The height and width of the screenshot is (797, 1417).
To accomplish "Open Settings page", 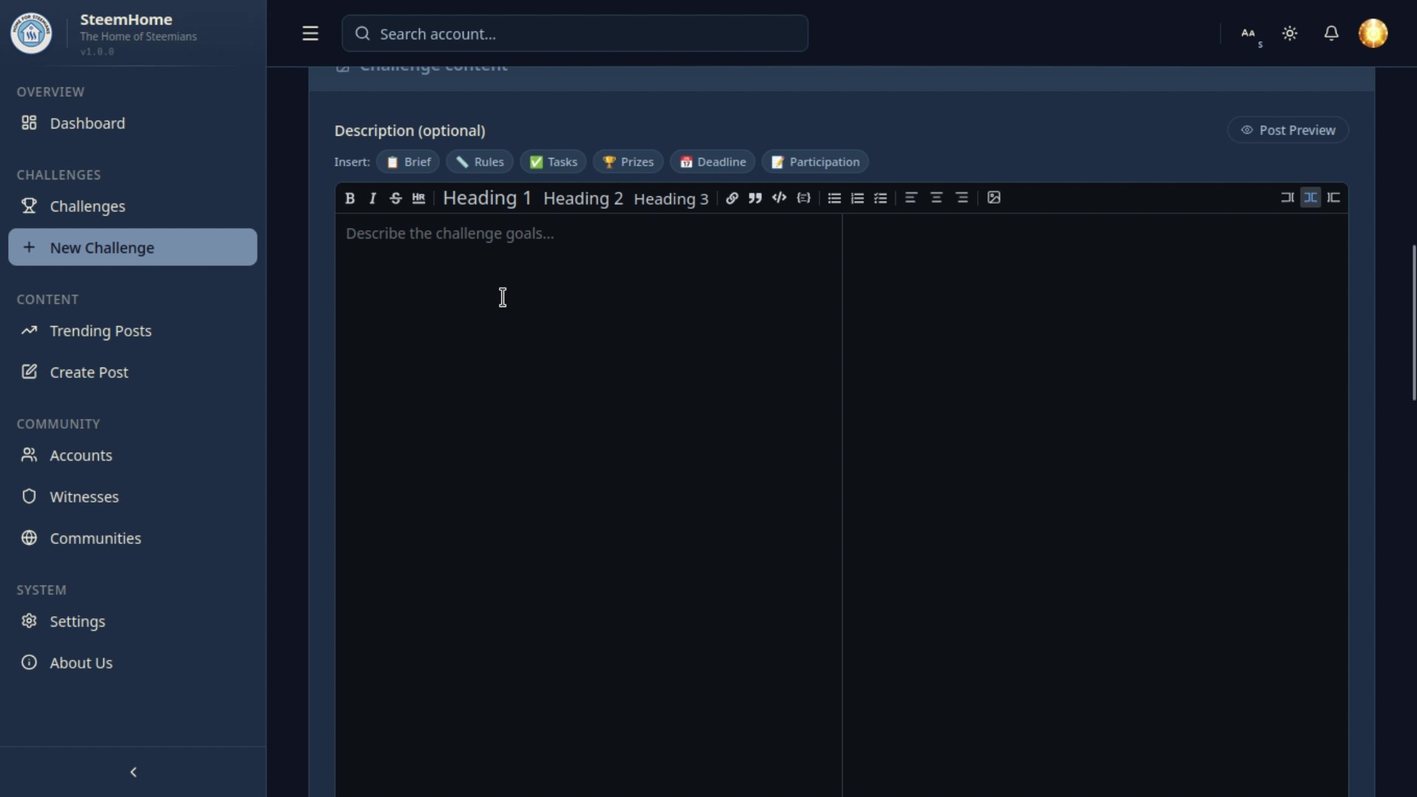I will pyautogui.click(x=133, y=621).
